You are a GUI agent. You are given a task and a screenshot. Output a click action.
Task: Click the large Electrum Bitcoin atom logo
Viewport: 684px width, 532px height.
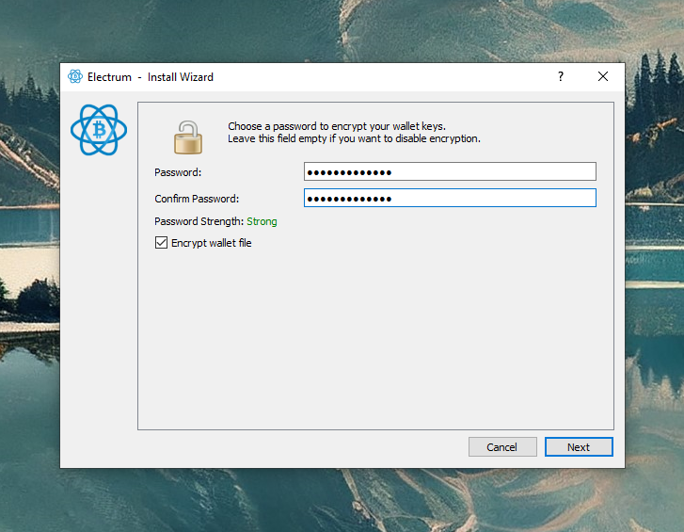99,130
